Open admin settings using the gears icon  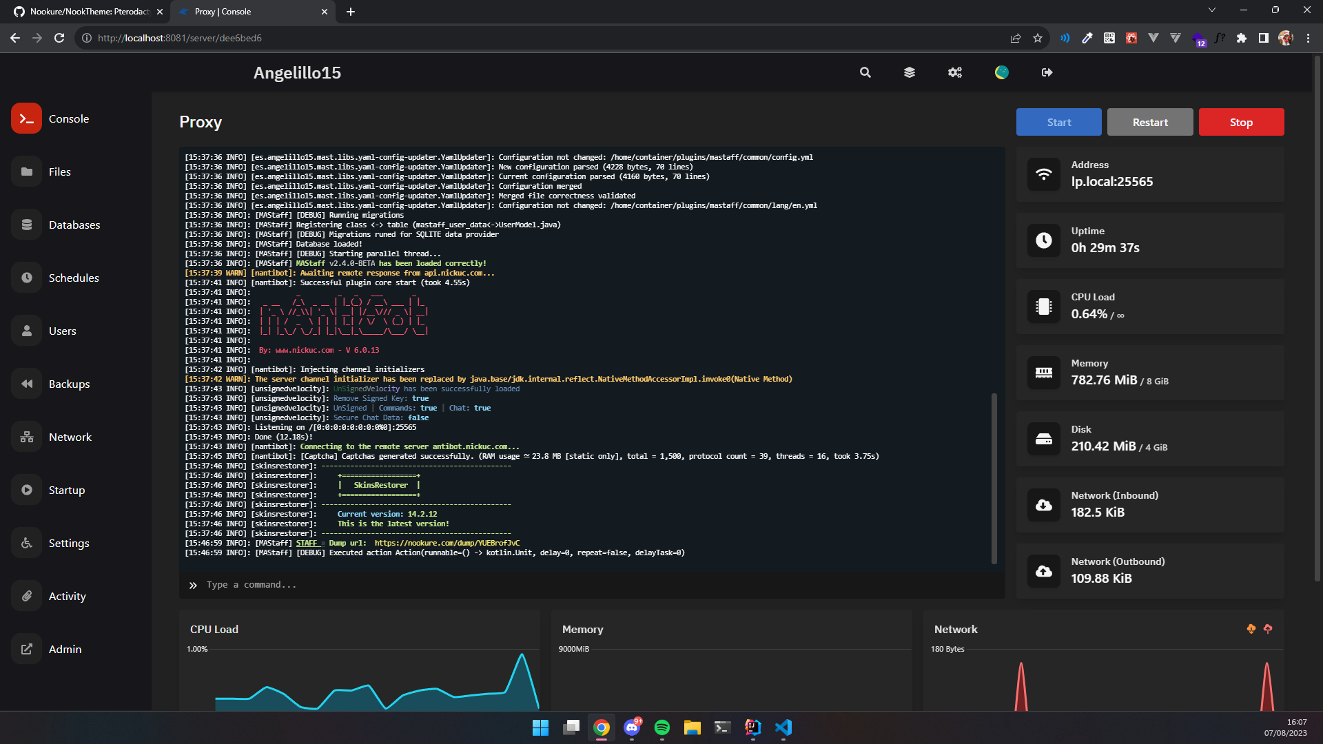[954, 72]
